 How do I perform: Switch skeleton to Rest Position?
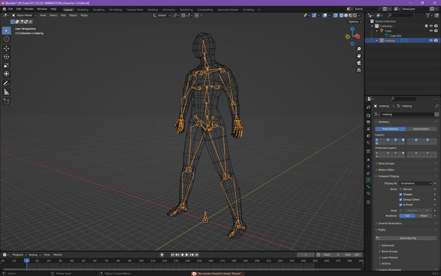pyautogui.click(x=421, y=129)
